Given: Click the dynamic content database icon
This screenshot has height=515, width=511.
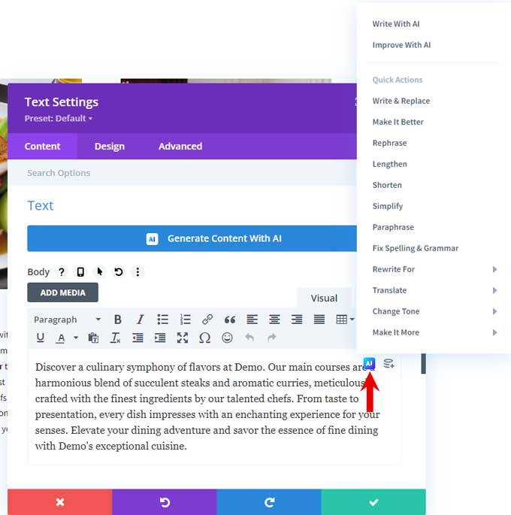Looking at the screenshot, I should point(389,364).
